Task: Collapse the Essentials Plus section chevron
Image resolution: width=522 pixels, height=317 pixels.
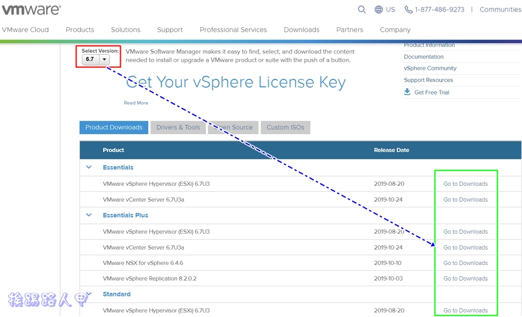Action: [89, 215]
